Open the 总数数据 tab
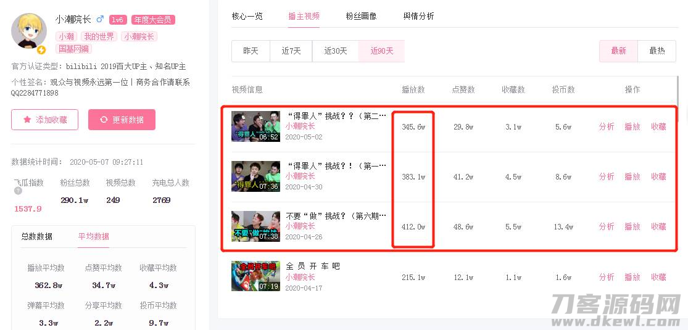 tap(37, 236)
